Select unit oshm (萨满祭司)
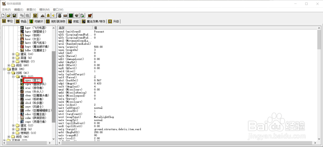 pyautogui.click(x=36, y=118)
